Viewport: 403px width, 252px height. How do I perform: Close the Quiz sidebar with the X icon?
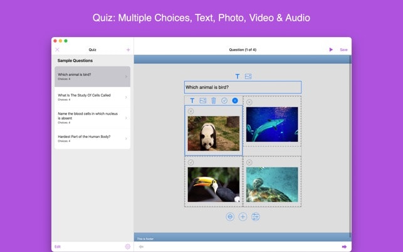tap(57, 50)
